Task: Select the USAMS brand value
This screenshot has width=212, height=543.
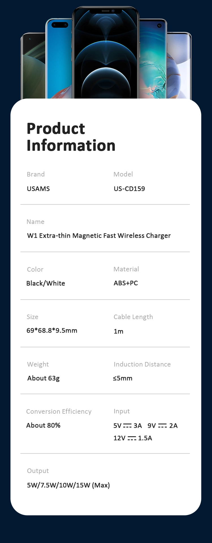Action: click(x=38, y=189)
